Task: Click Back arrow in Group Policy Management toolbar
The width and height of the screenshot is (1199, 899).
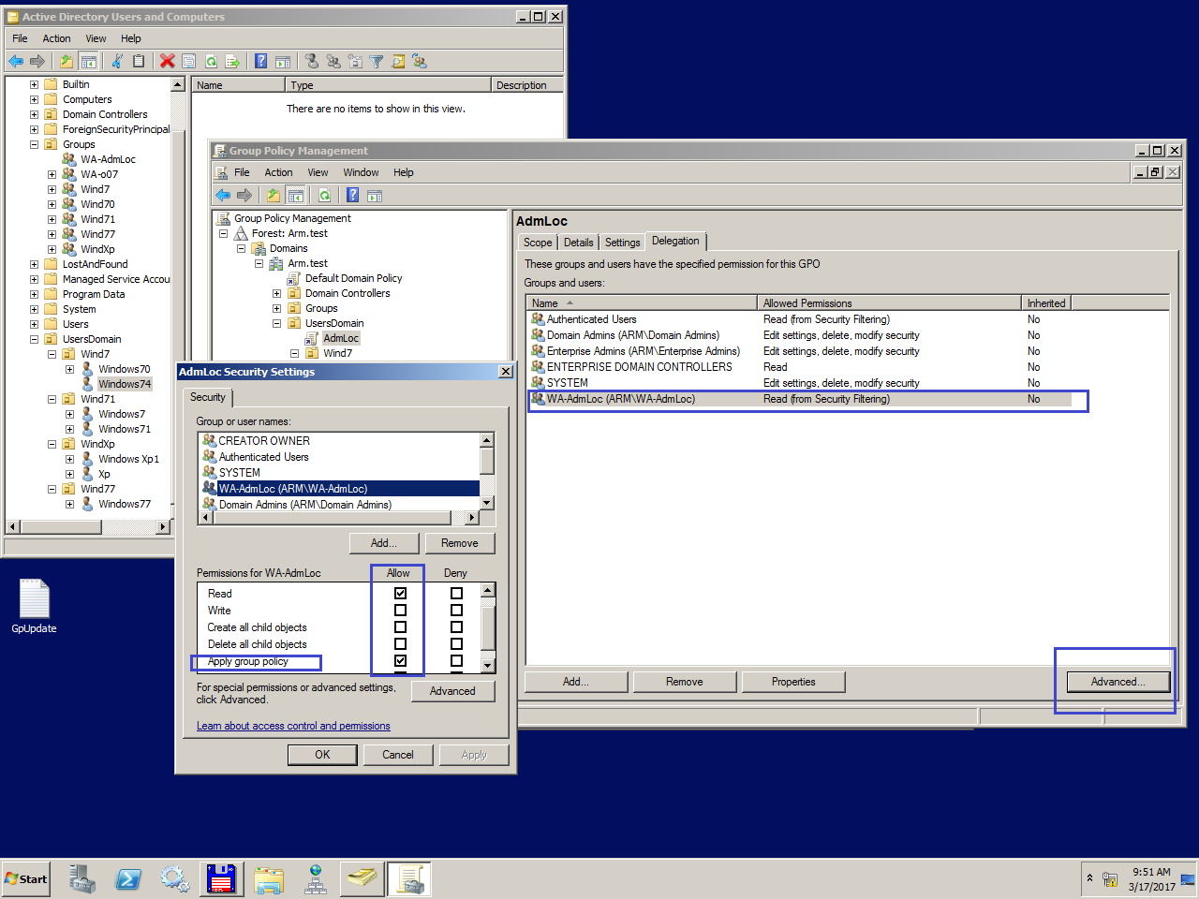Action: (223, 195)
